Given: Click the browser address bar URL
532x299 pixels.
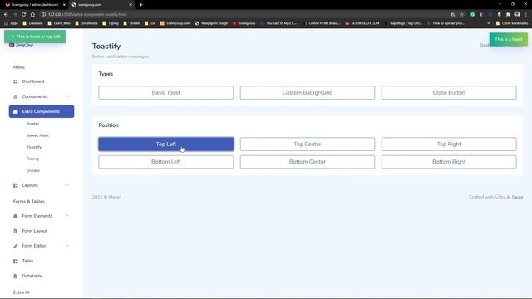Looking at the screenshot, I should click(x=87, y=15).
